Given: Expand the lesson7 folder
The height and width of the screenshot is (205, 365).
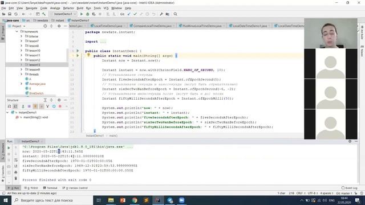Looking at the screenshot, I should pyautogui.click(x=22, y=41).
